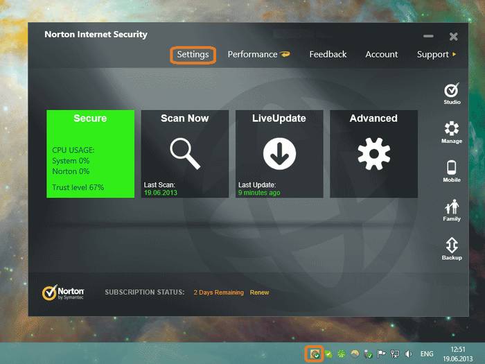Select the Family icon

pos(452,207)
